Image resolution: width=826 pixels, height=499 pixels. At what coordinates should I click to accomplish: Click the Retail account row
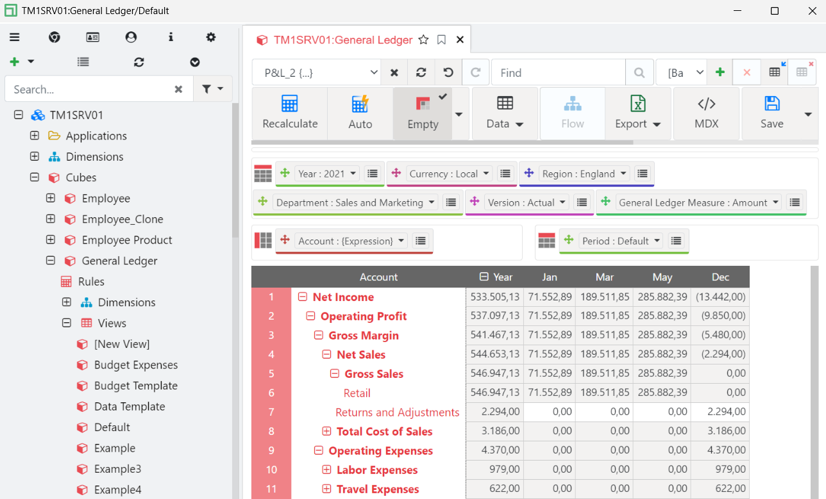357,393
